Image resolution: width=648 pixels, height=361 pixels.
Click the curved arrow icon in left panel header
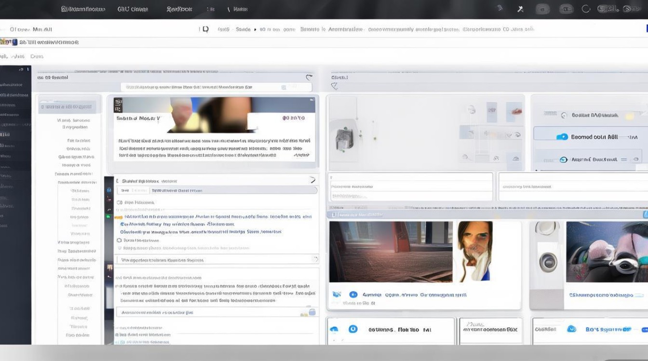309,77
